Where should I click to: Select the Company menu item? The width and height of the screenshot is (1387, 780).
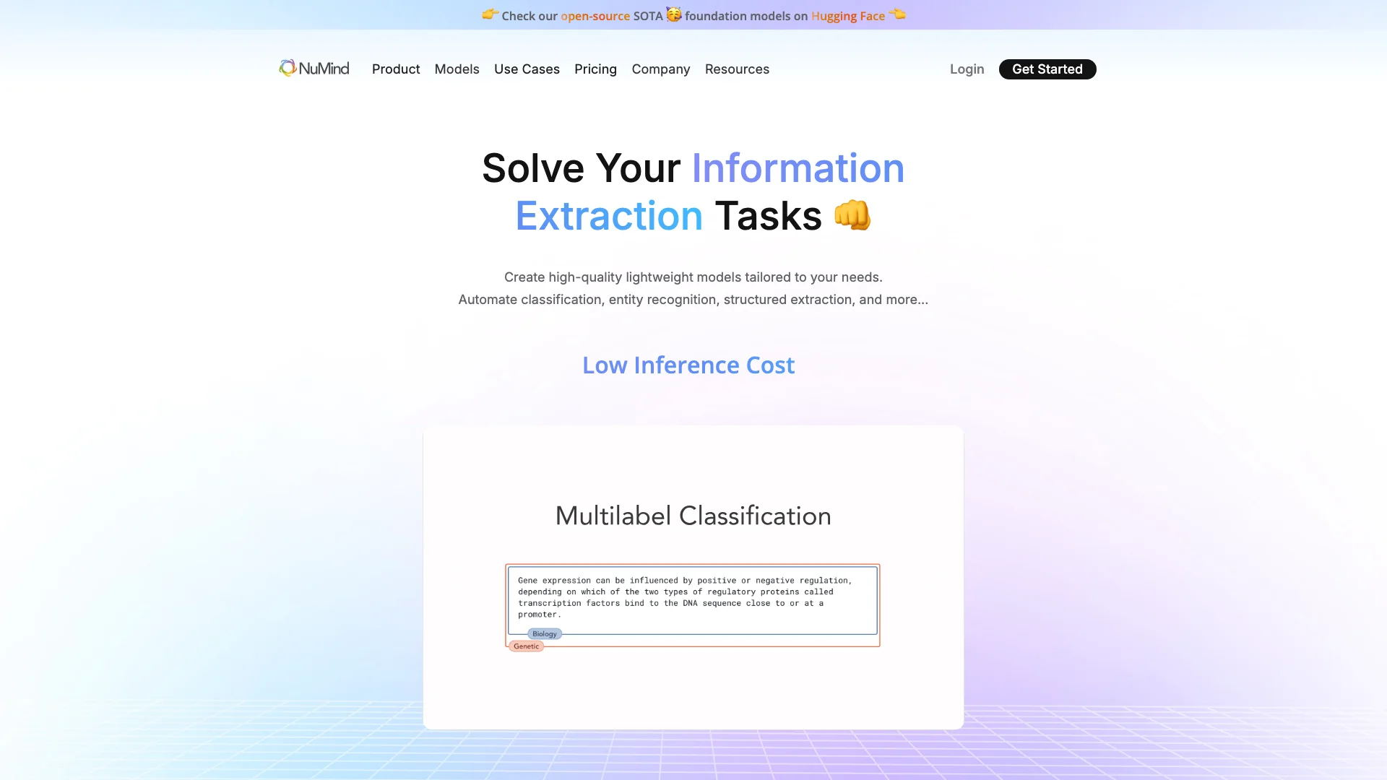[661, 69]
